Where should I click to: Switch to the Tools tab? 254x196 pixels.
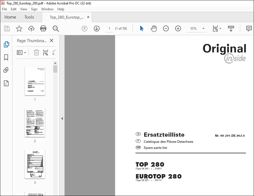(29, 17)
